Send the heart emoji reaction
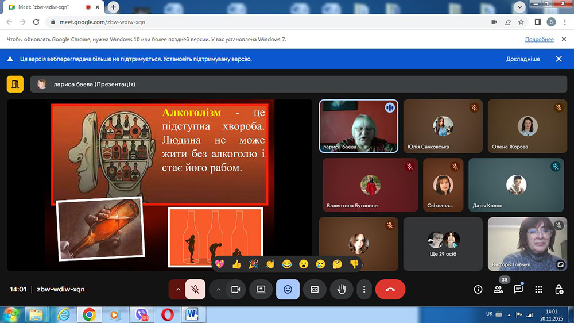This screenshot has height=323, width=574. [x=219, y=264]
